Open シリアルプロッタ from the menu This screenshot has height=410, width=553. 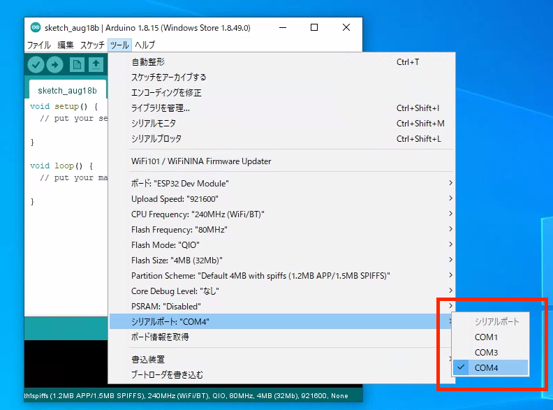(281, 139)
